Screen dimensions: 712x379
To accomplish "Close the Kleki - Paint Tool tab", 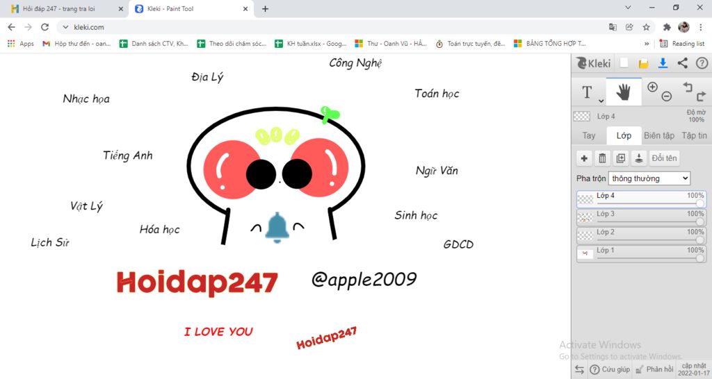I will pyautogui.click(x=245, y=8).
